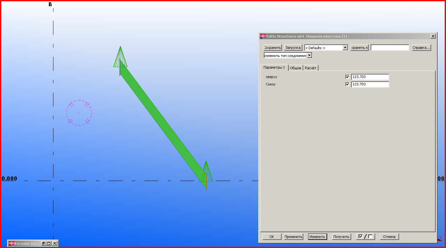
Task: Switch to the Параметры 1 tab
Action: (x=274, y=67)
